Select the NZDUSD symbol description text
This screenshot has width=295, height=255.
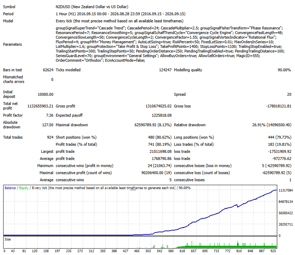[x=92, y=7]
